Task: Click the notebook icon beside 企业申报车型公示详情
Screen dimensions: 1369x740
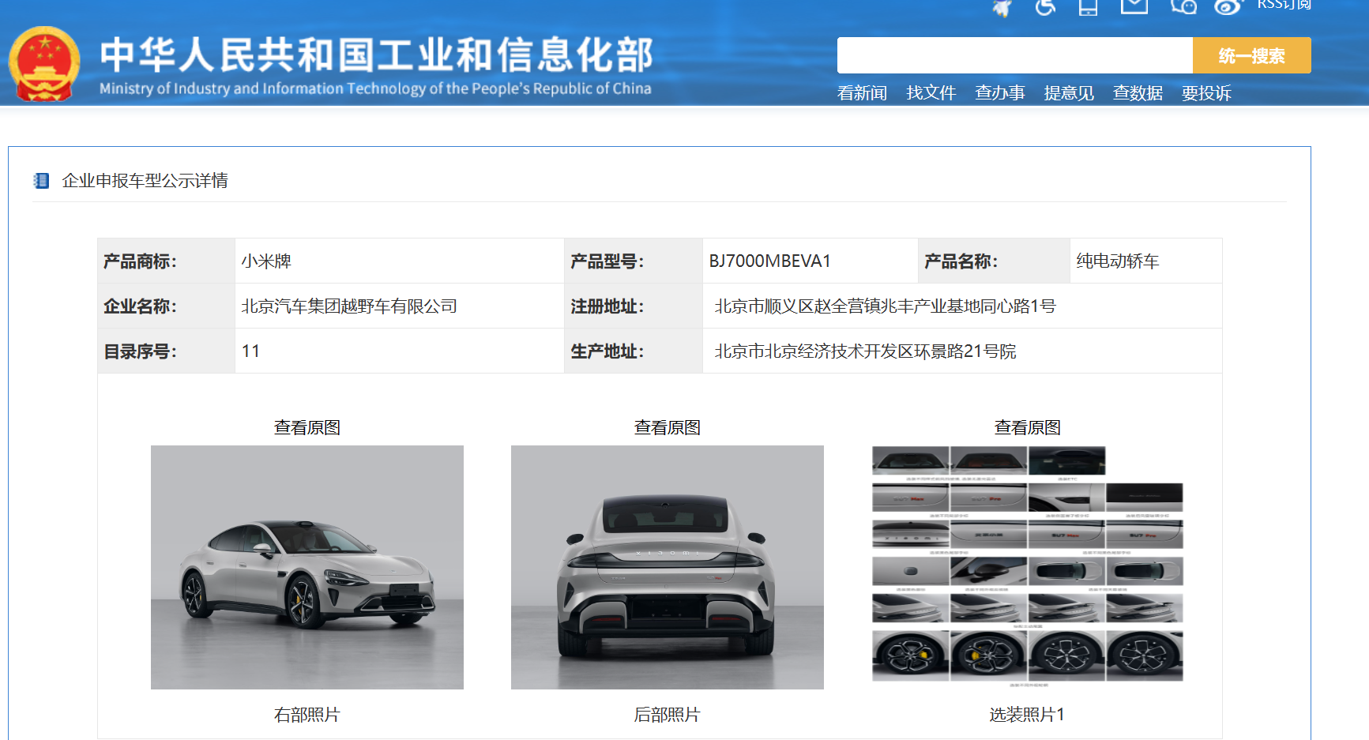Action: pos(41,181)
